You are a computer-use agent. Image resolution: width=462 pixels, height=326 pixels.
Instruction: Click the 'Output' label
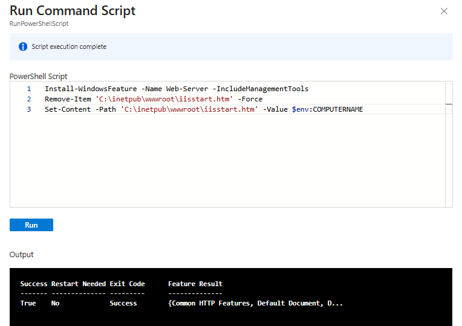click(x=22, y=255)
